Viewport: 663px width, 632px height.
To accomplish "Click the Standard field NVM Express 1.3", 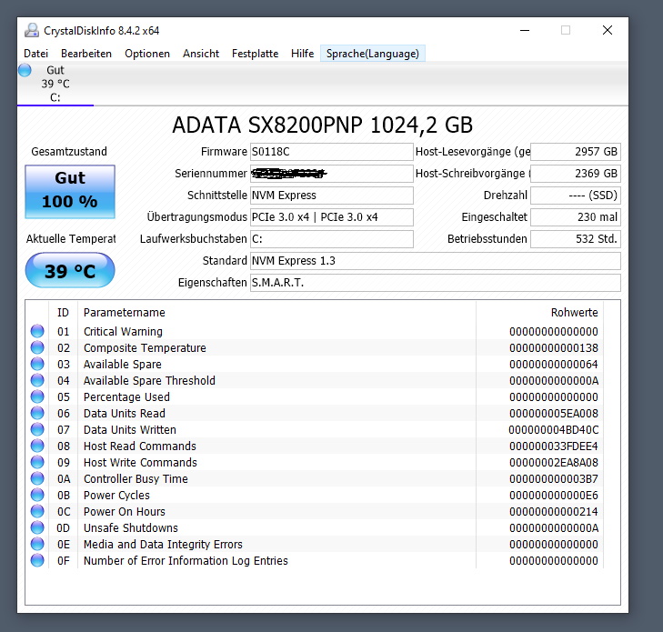I will 435,261.
